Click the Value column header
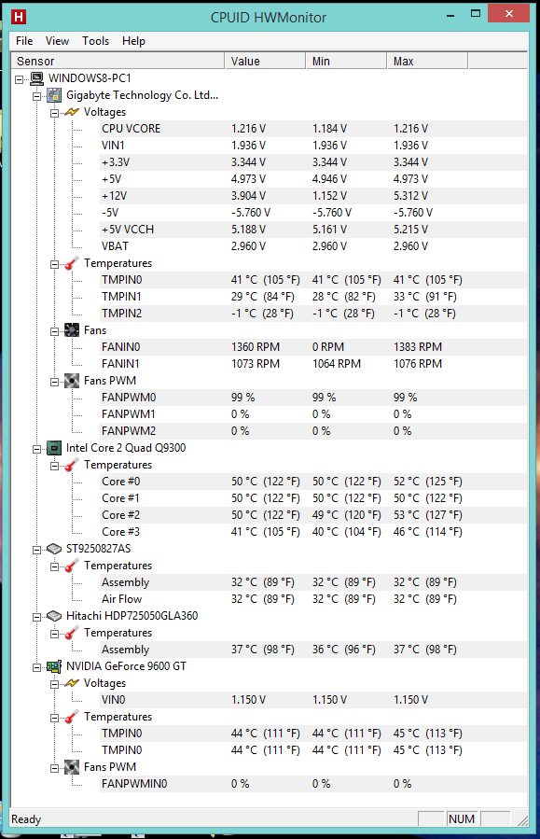This screenshot has width=540, height=839. coord(265,61)
